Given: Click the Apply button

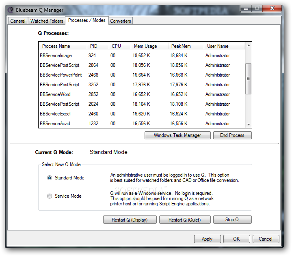Looking at the screenshot, I should click(x=207, y=239).
